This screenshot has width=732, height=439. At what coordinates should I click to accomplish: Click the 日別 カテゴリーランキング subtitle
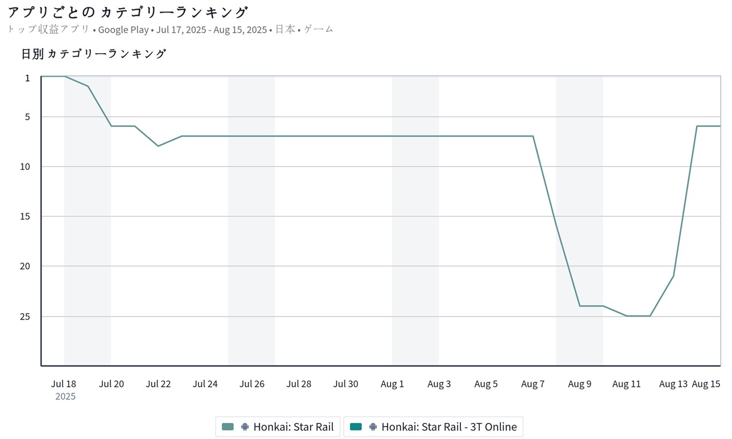tap(94, 54)
